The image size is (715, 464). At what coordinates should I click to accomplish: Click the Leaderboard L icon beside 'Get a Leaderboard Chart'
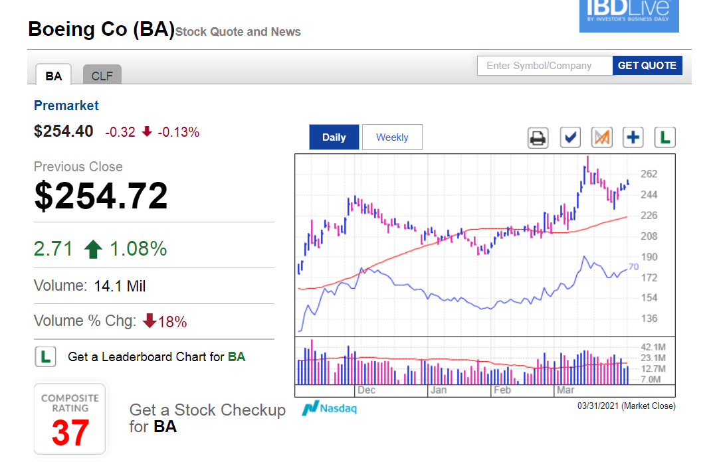(46, 356)
